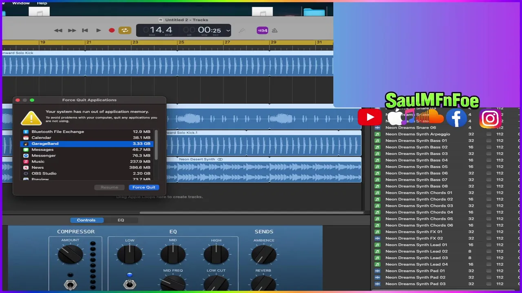
Task: Switch to the Controls tab
Action: [x=86, y=220]
